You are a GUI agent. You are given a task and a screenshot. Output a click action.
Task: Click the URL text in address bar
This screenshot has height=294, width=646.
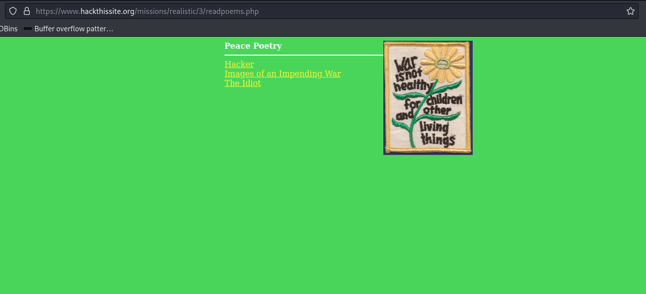point(147,11)
